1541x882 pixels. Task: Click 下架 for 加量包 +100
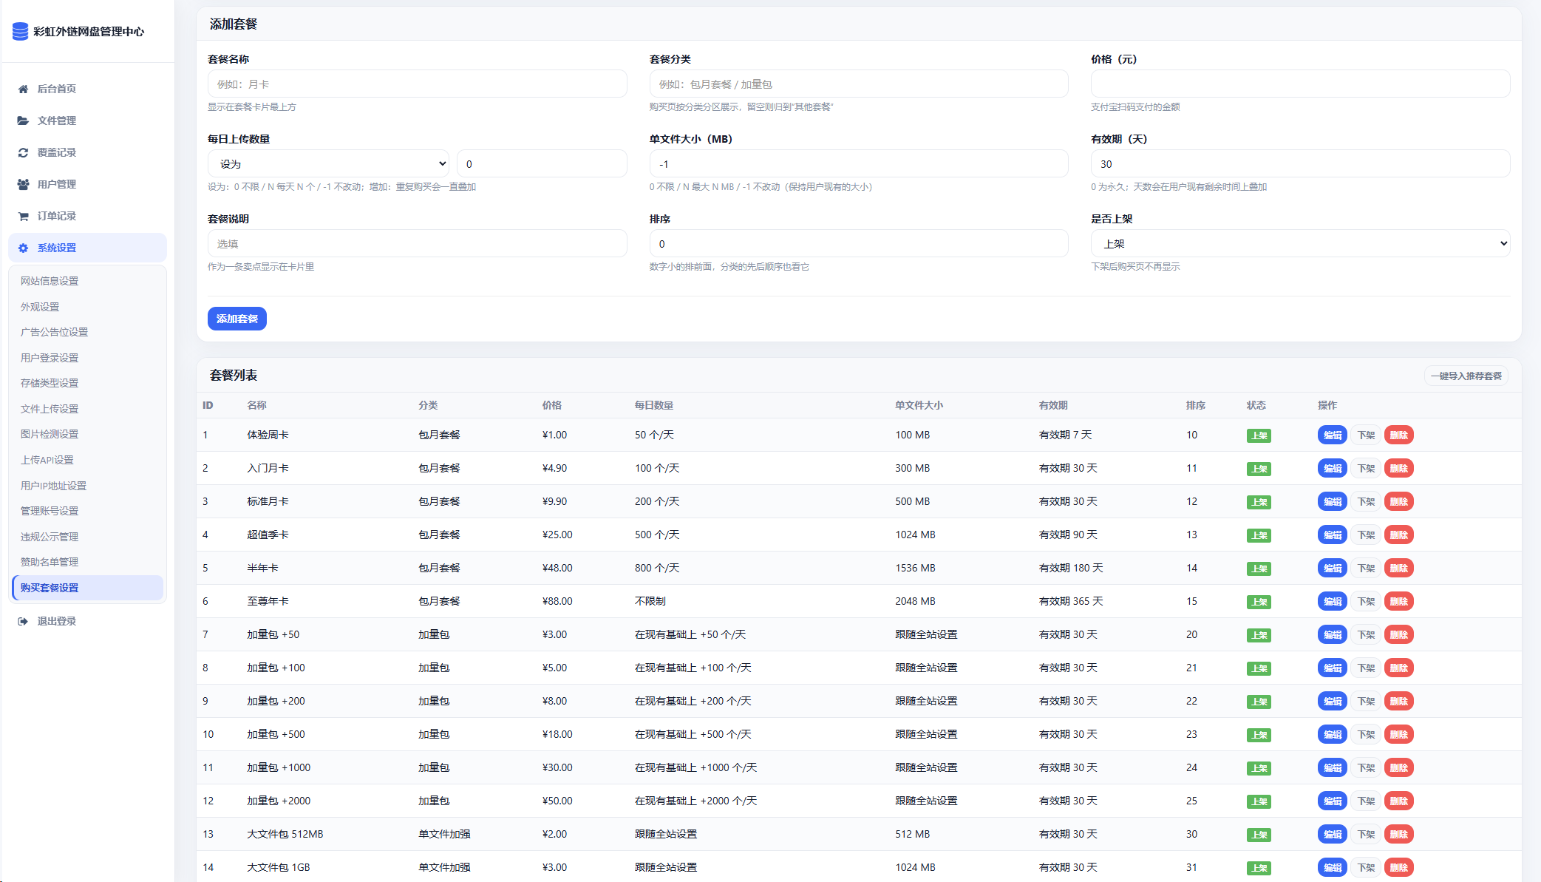pyautogui.click(x=1366, y=668)
